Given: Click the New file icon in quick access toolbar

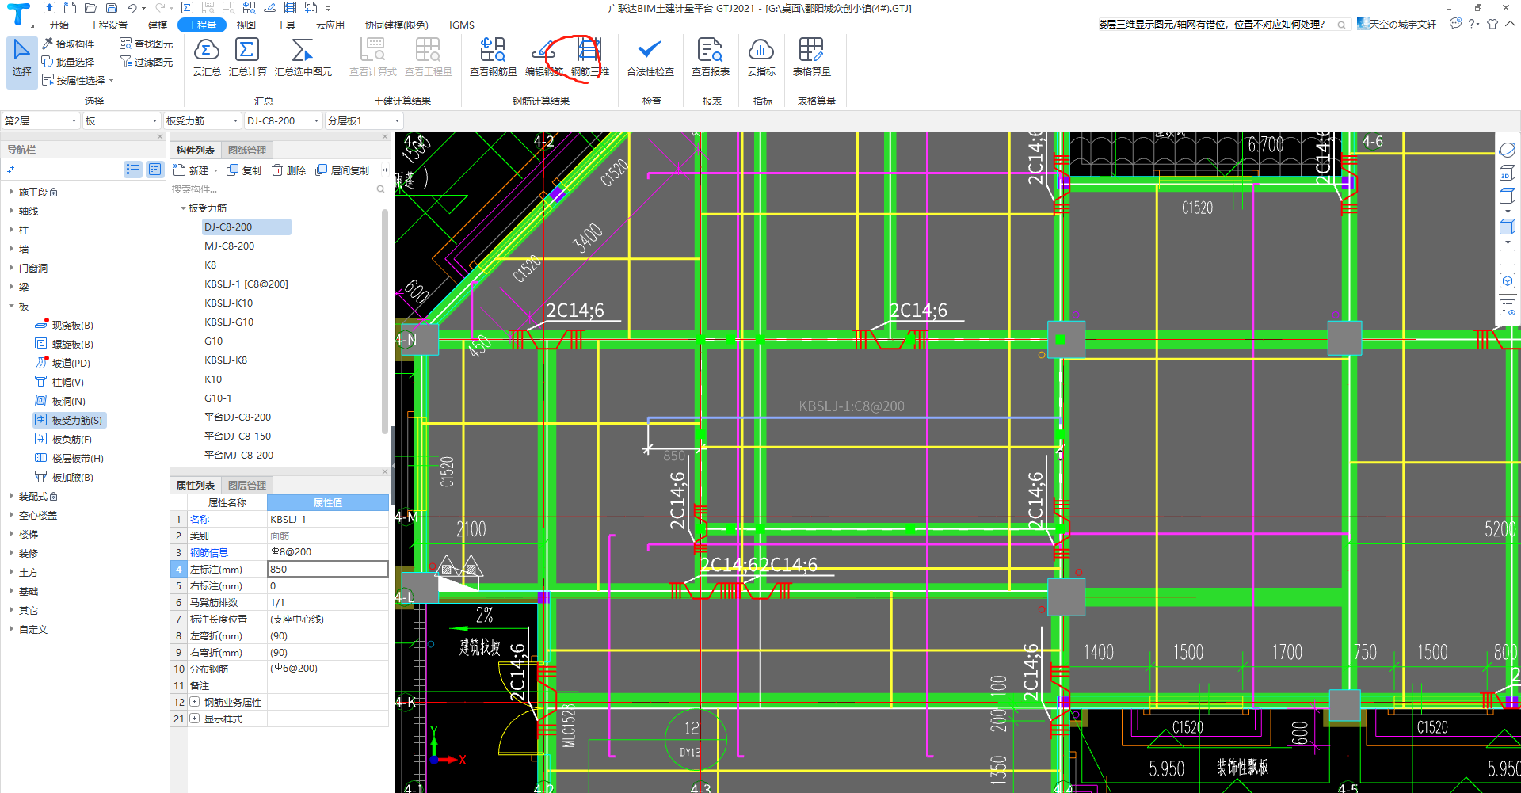Looking at the screenshot, I should coord(70,8).
